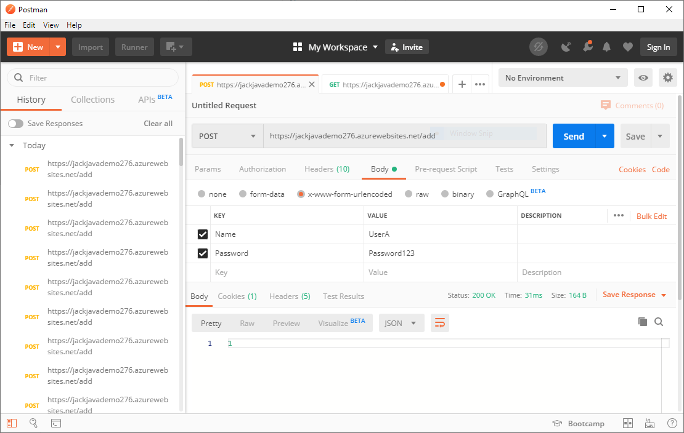Search the response body icon

tap(659, 322)
